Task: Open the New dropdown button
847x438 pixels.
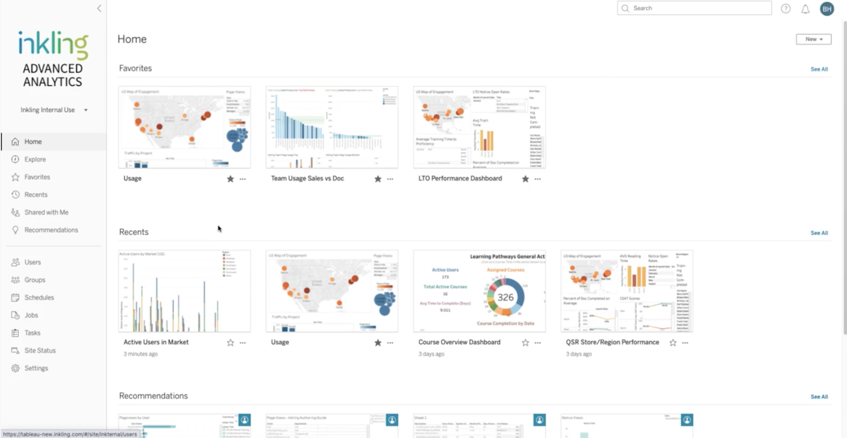Action: (814, 39)
